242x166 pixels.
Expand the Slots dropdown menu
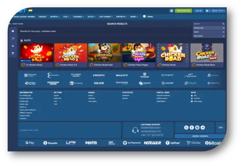point(91,17)
